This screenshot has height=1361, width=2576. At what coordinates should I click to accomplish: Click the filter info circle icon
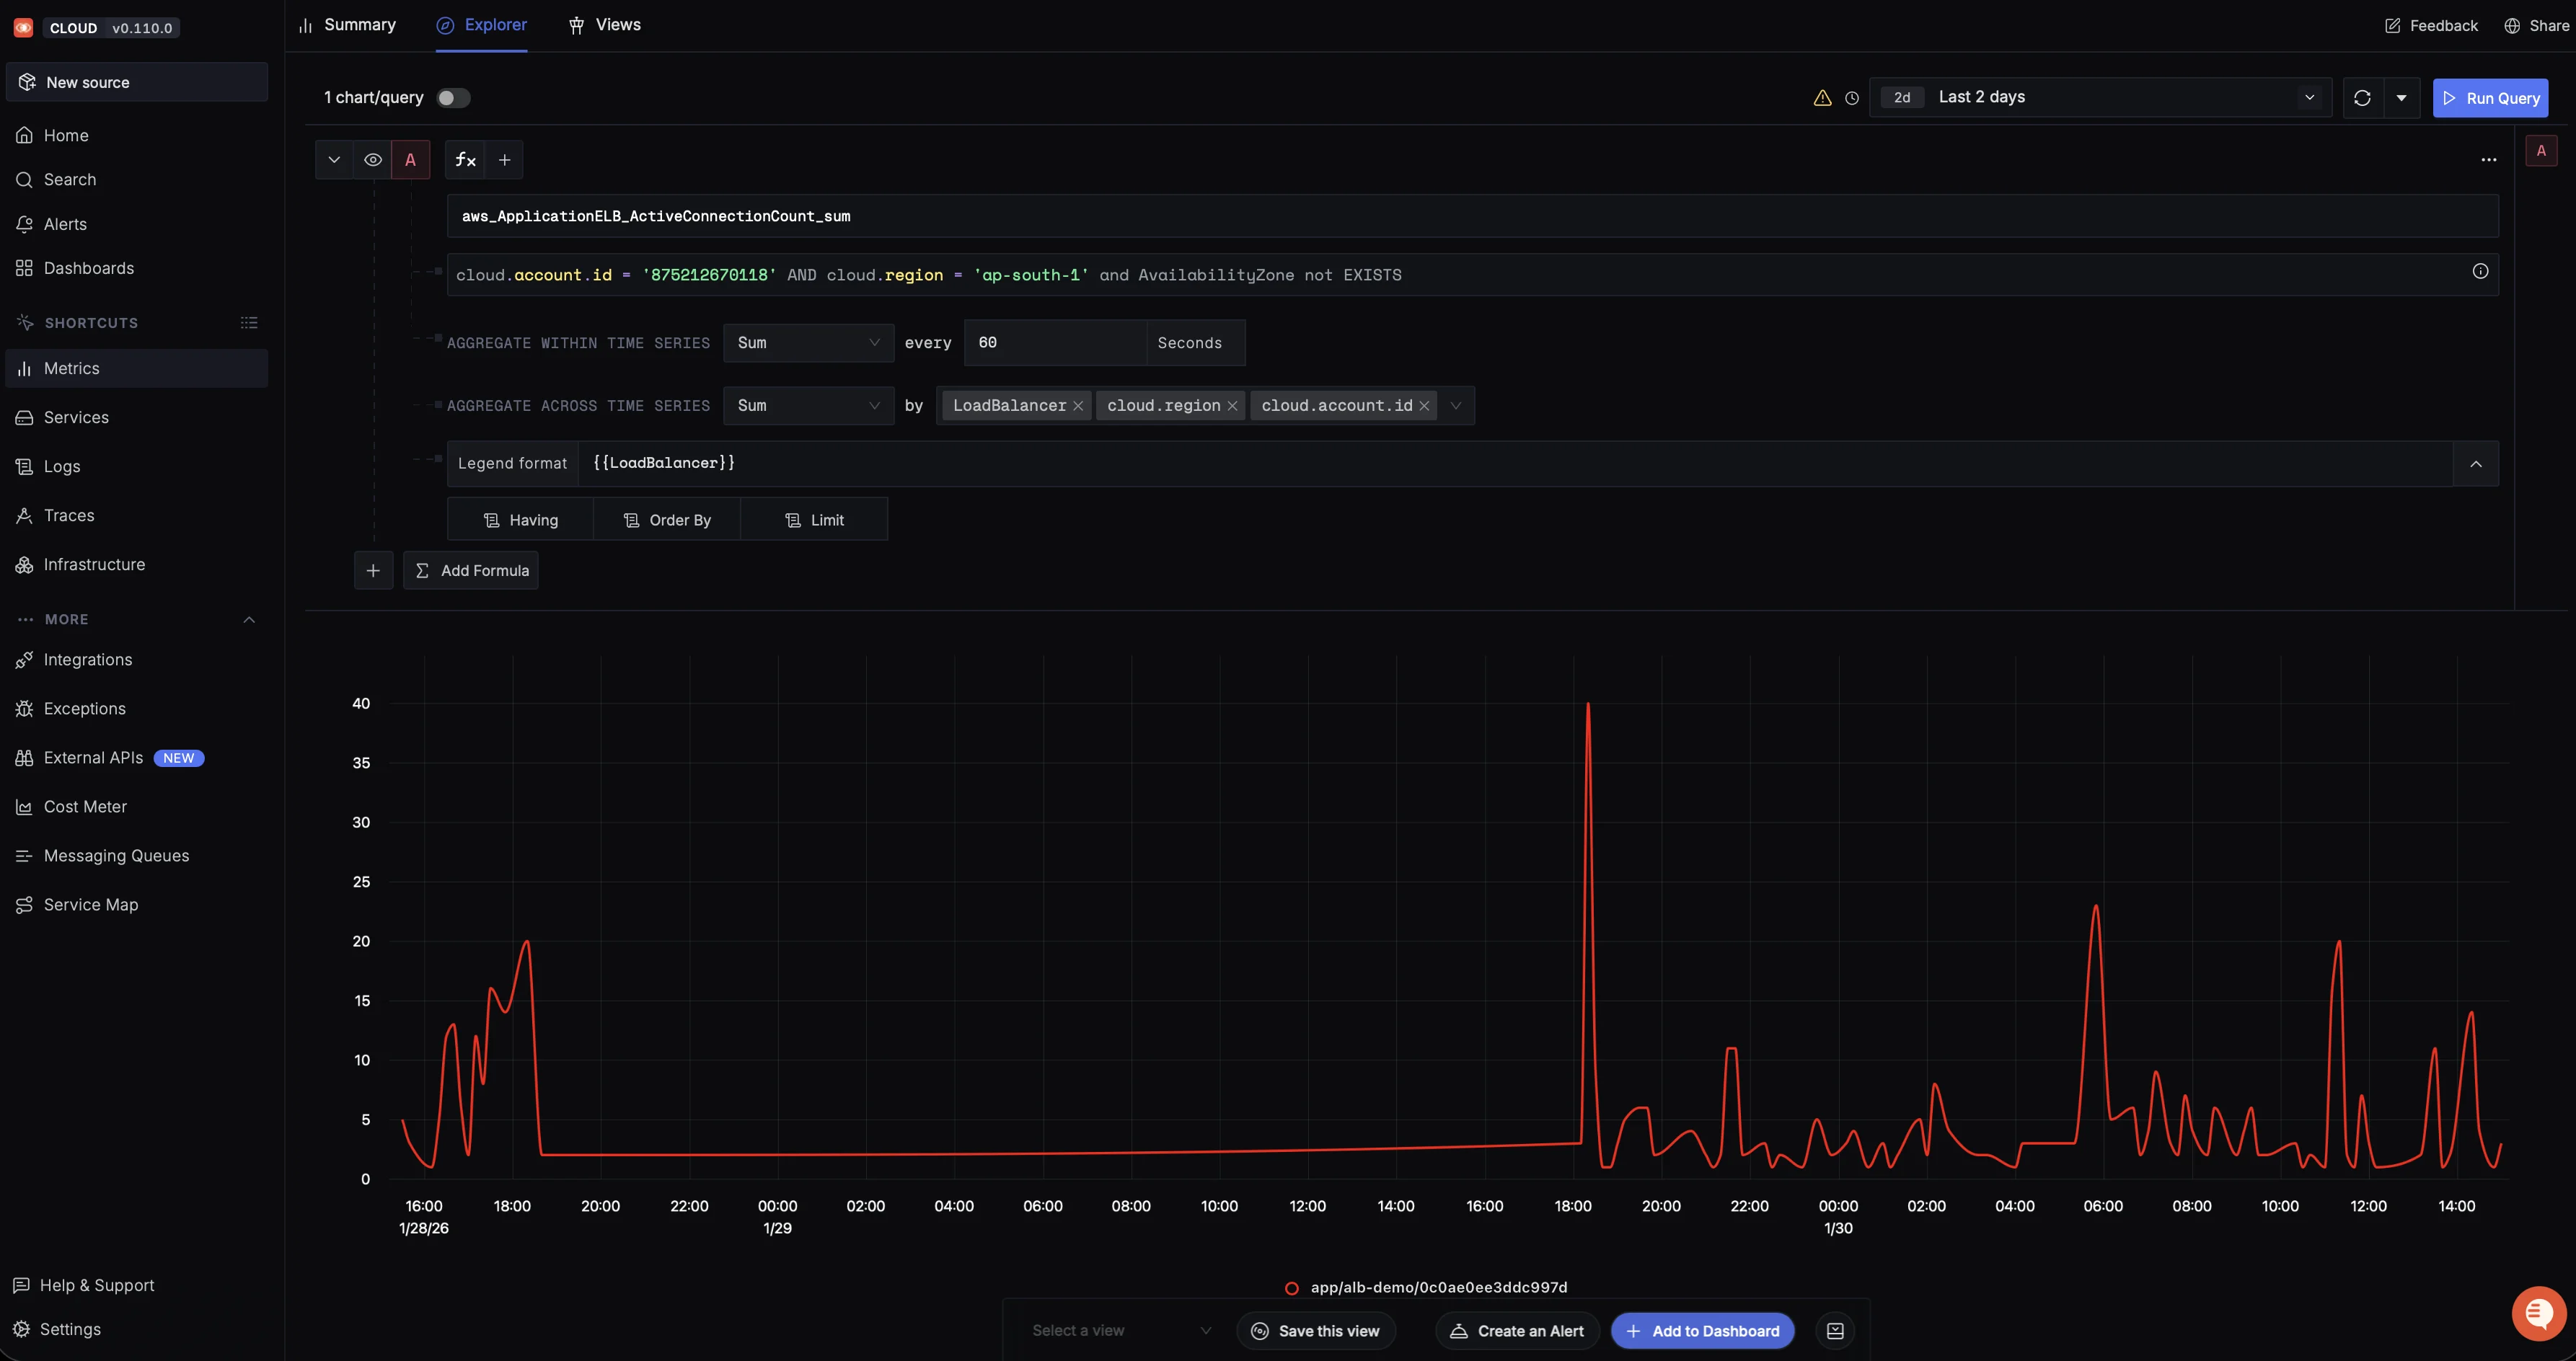pos(2480,272)
